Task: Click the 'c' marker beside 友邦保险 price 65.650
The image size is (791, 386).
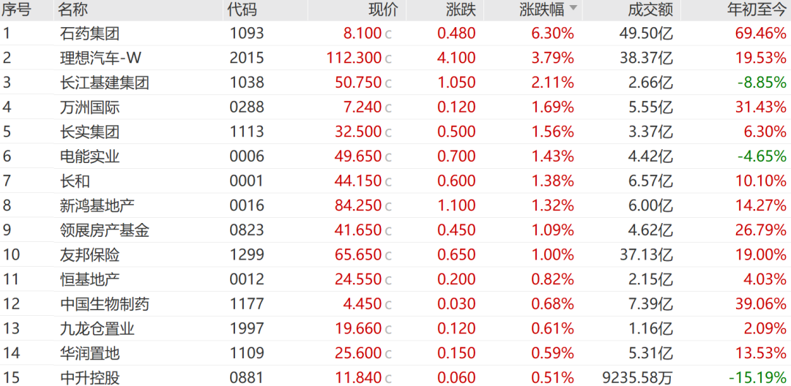Action: point(388,256)
